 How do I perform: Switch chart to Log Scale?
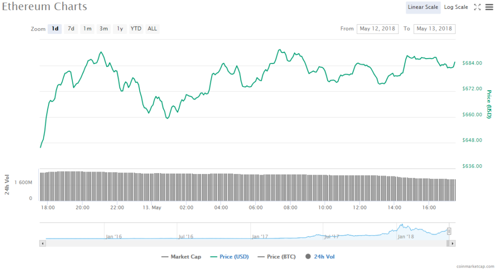[x=456, y=7]
